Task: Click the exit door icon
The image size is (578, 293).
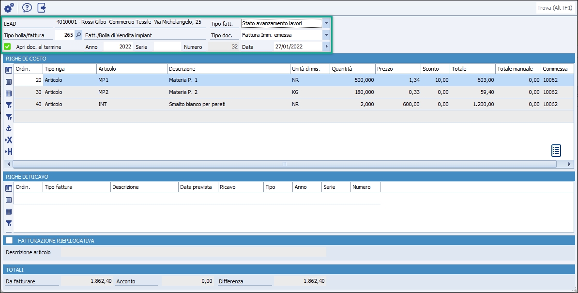Action: coord(42,8)
